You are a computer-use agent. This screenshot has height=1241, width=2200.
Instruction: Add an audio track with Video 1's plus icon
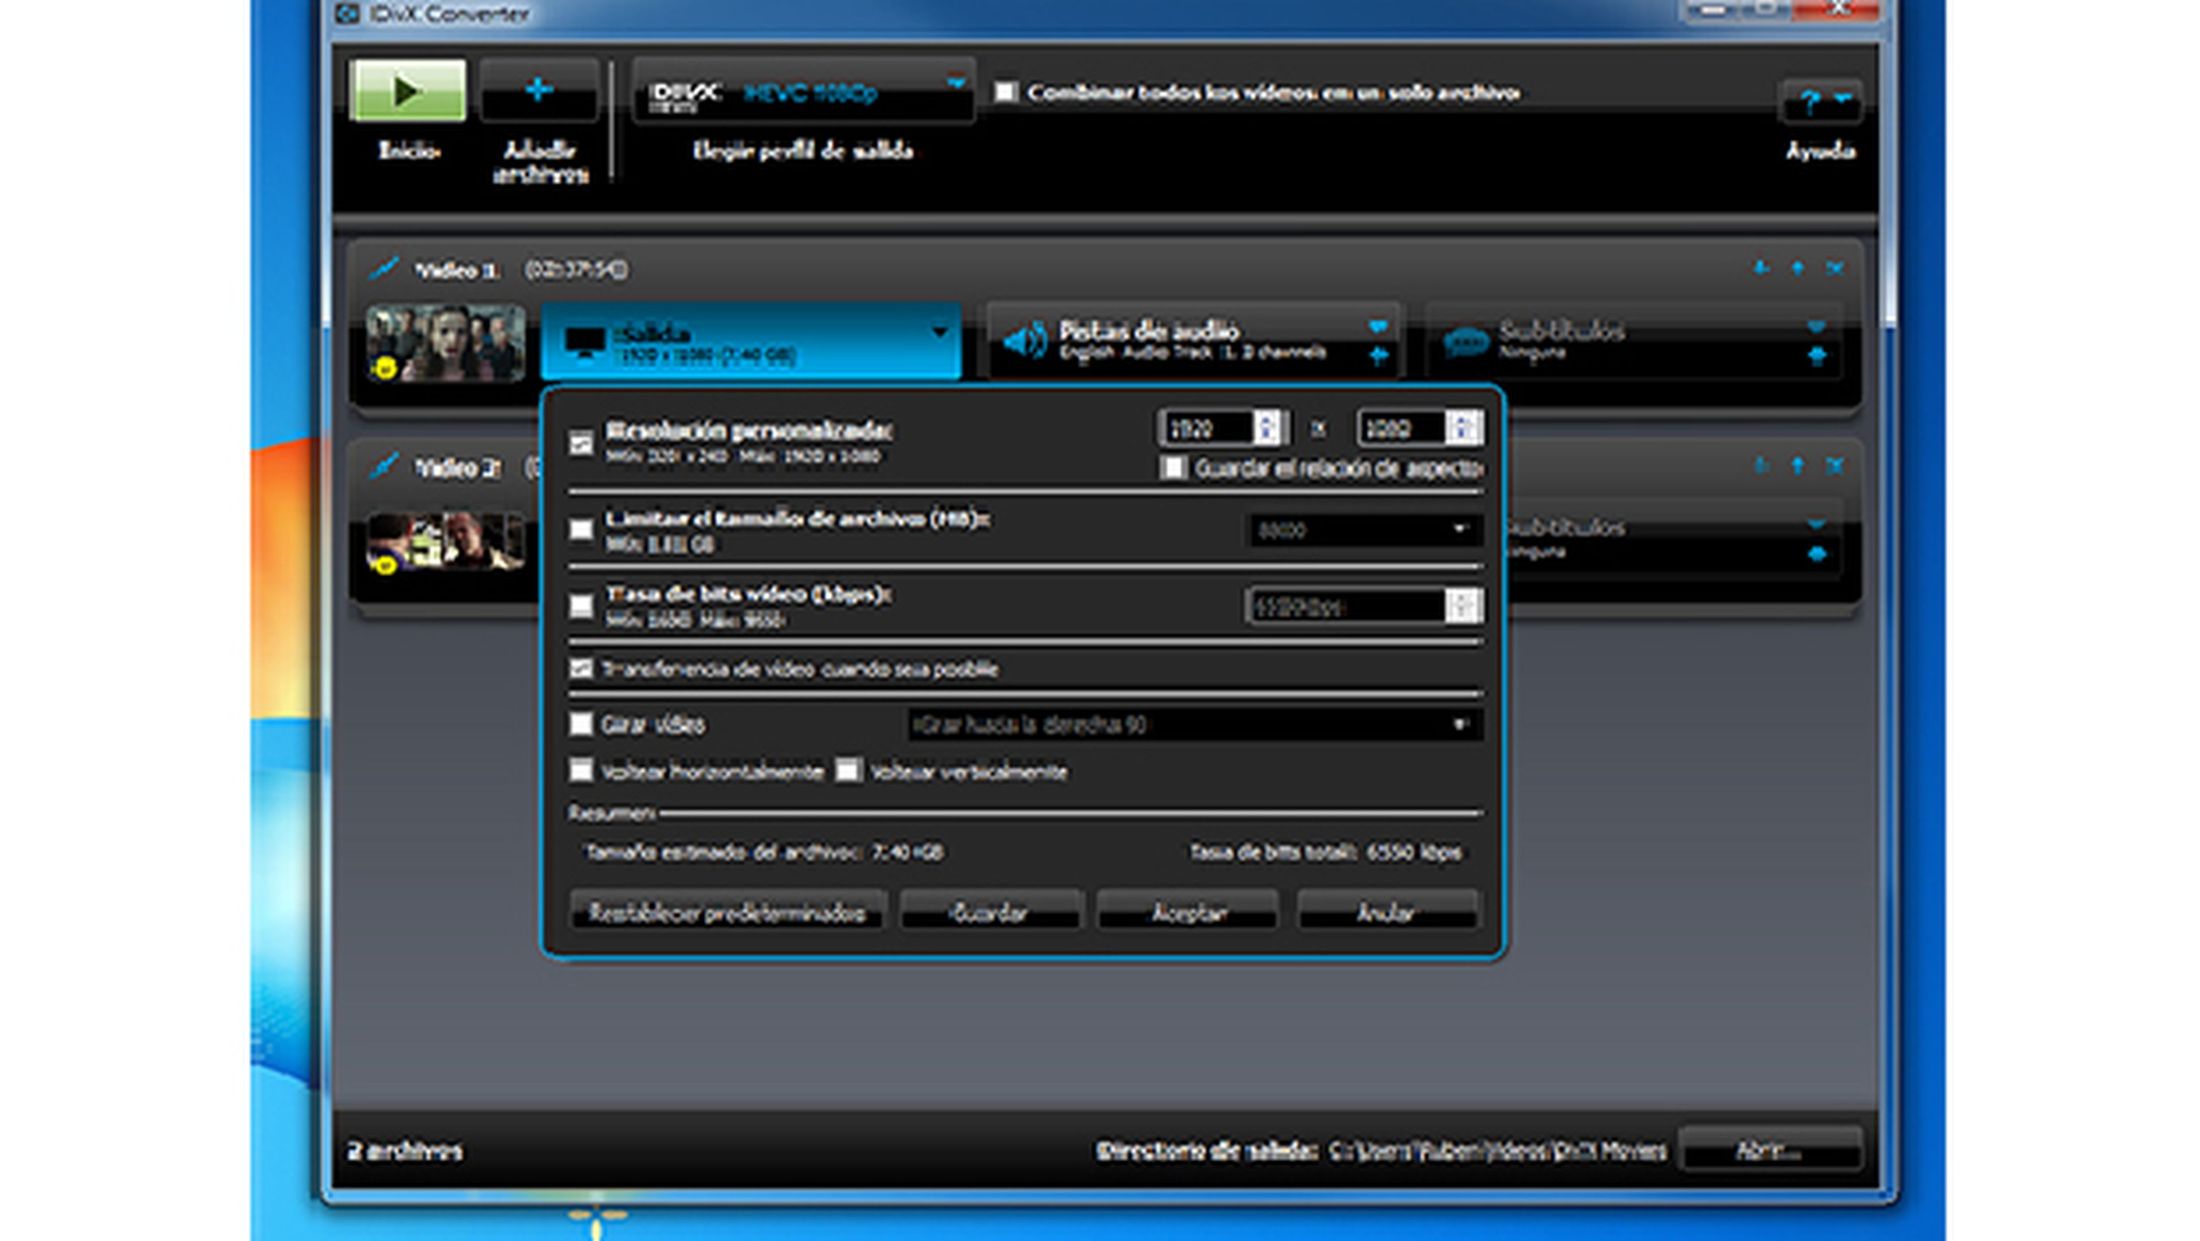point(1378,356)
